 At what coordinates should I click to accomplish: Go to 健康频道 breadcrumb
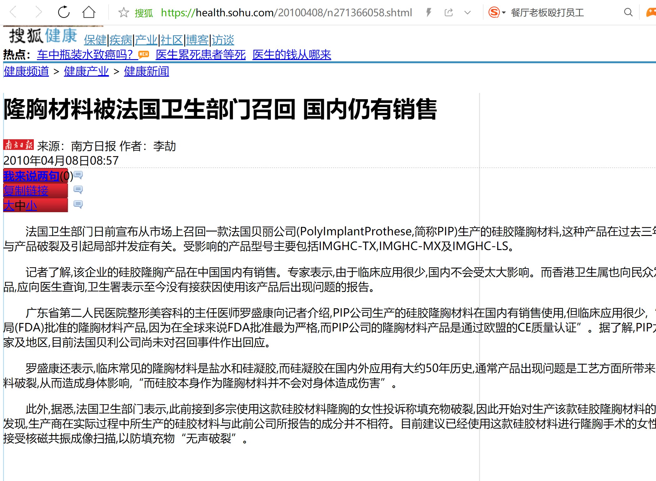click(x=26, y=71)
